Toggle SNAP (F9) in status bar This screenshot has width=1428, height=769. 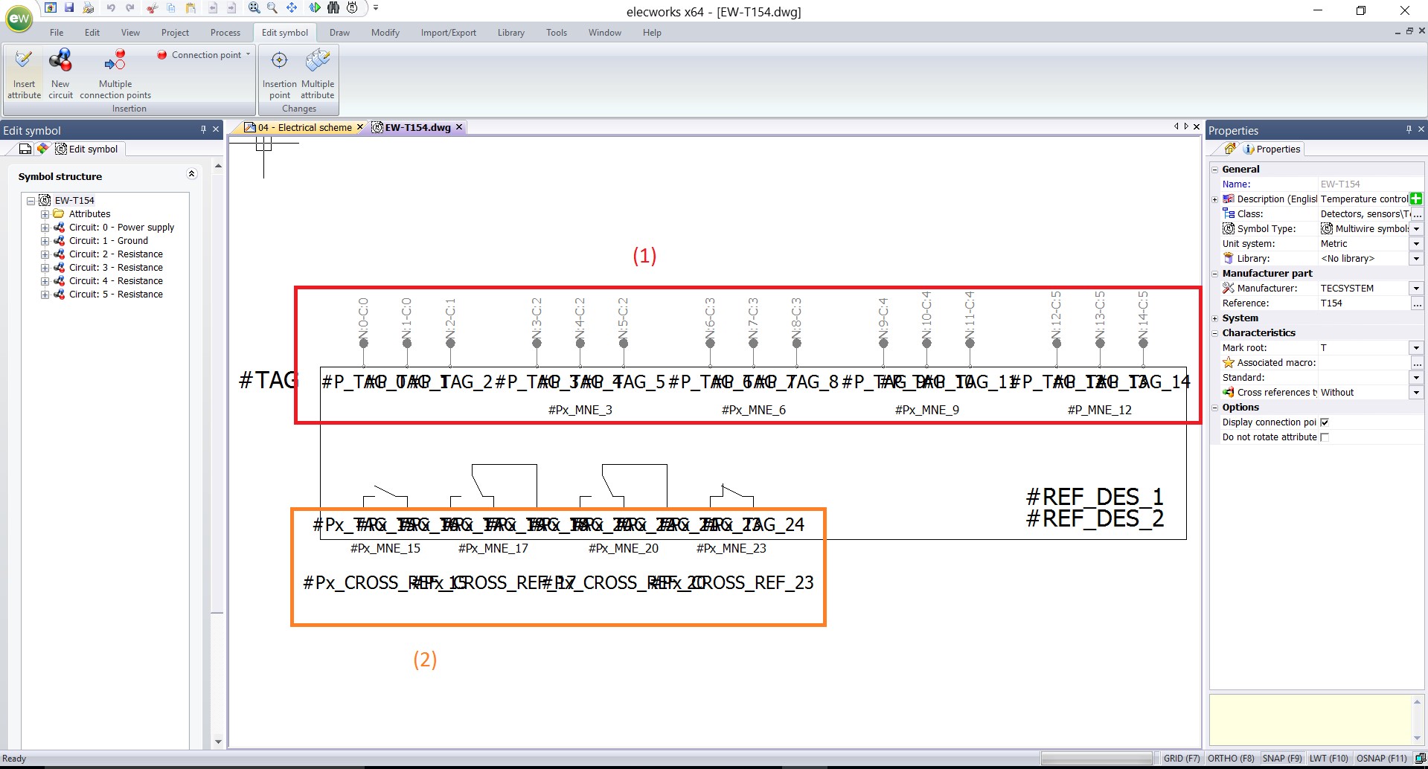pyautogui.click(x=1281, y=759)
